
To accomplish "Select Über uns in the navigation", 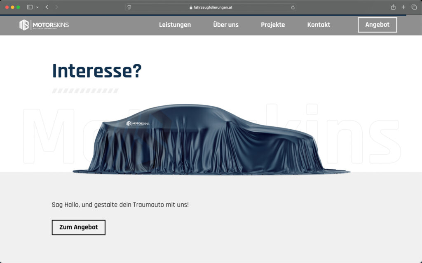I will (x=225, y=25).
